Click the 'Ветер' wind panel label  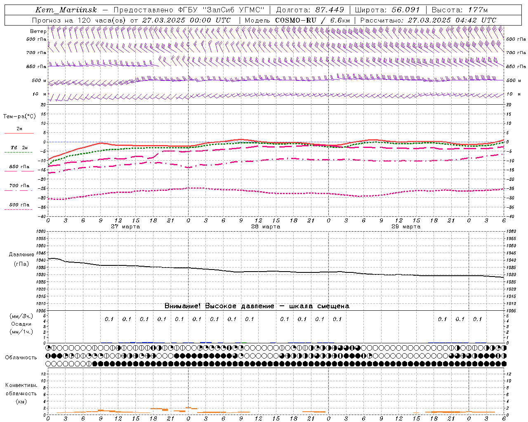coord(38,31)
